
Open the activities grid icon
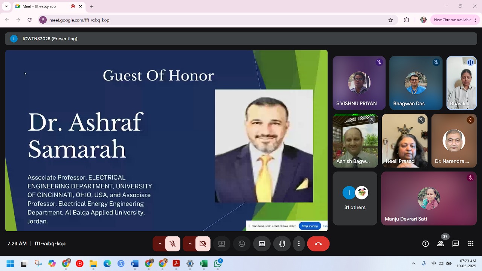click(x=471, y=244)
